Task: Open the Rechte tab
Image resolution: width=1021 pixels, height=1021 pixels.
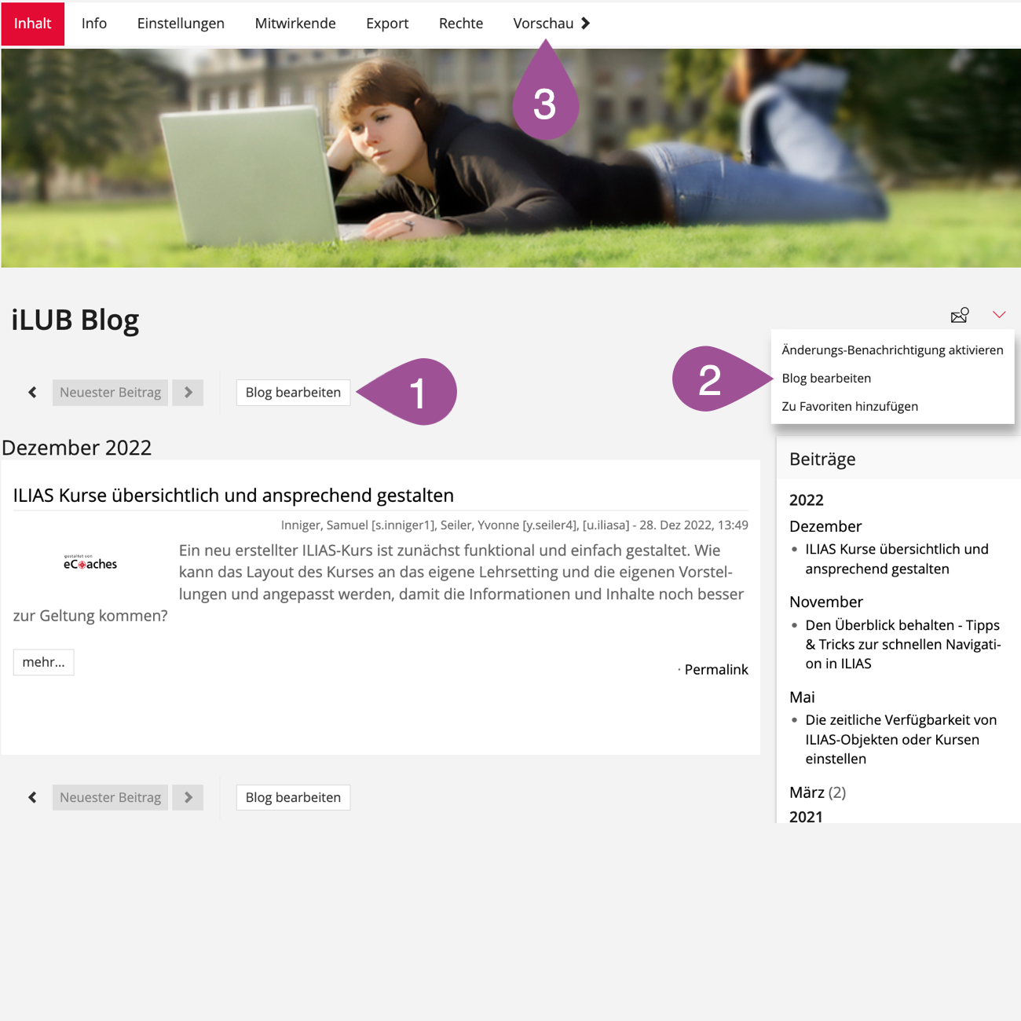Action: point(461,24)
